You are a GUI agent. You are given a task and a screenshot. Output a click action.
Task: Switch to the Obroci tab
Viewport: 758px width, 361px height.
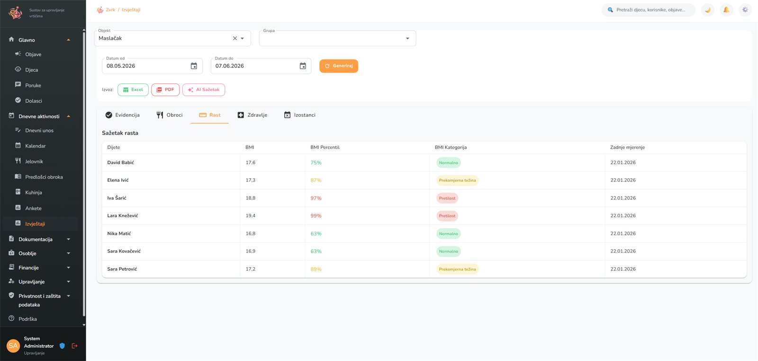tap(170, 115)
